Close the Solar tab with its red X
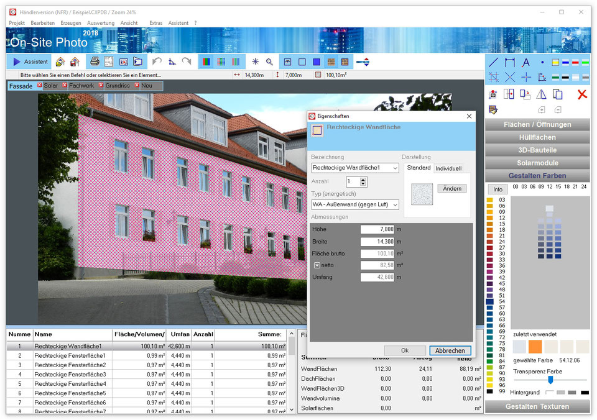Image resolution: width=597 pixels, height=420 pixels. (40, 85)
